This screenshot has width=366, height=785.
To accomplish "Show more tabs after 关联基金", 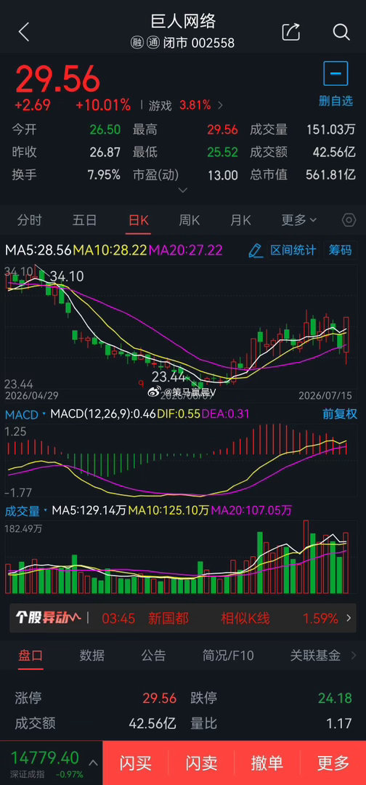I will click(354, 656).
